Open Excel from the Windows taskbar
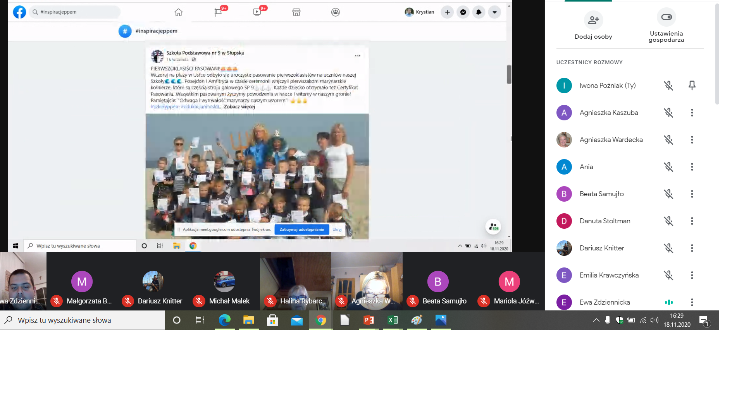The image size is (744, 418). 393,320
